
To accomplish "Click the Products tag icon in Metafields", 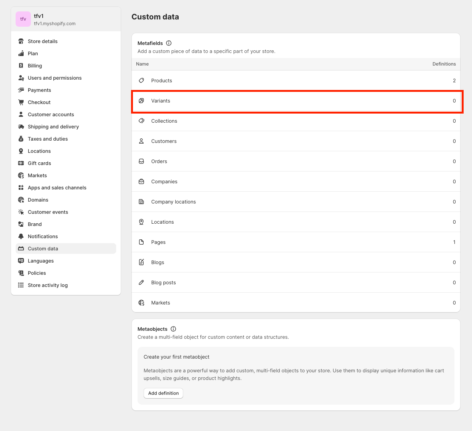I will (141, 80).
